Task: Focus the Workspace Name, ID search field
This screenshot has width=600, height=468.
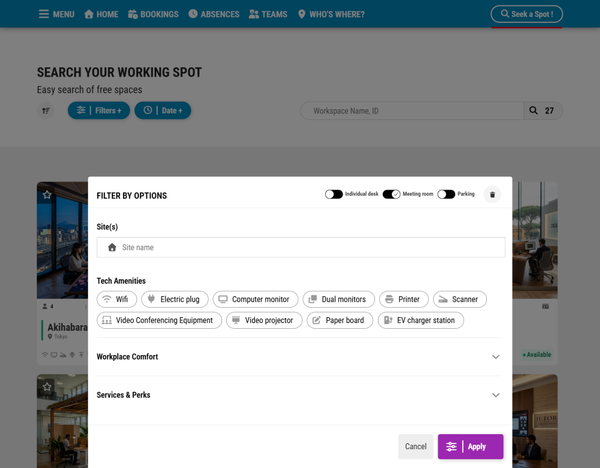Action: click(412, 111)
